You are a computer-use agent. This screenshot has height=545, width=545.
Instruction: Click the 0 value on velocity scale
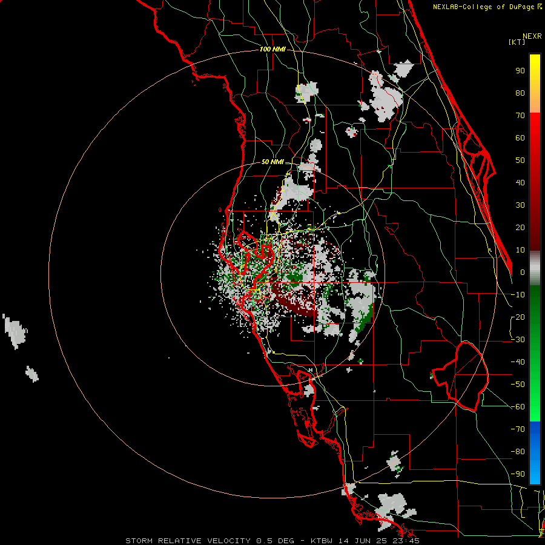point(523,272)
